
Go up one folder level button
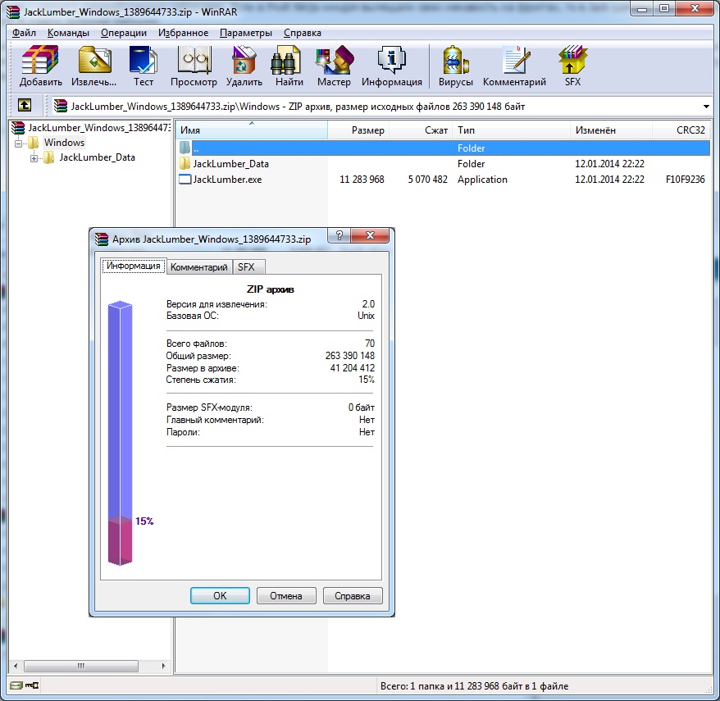25,106
